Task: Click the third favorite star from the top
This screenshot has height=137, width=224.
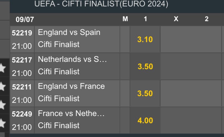Action: (2, 105)
